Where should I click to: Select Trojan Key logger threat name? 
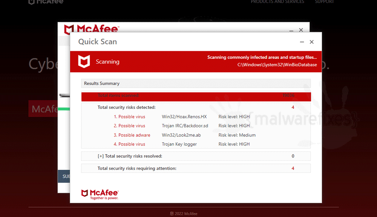coord(179,144)
